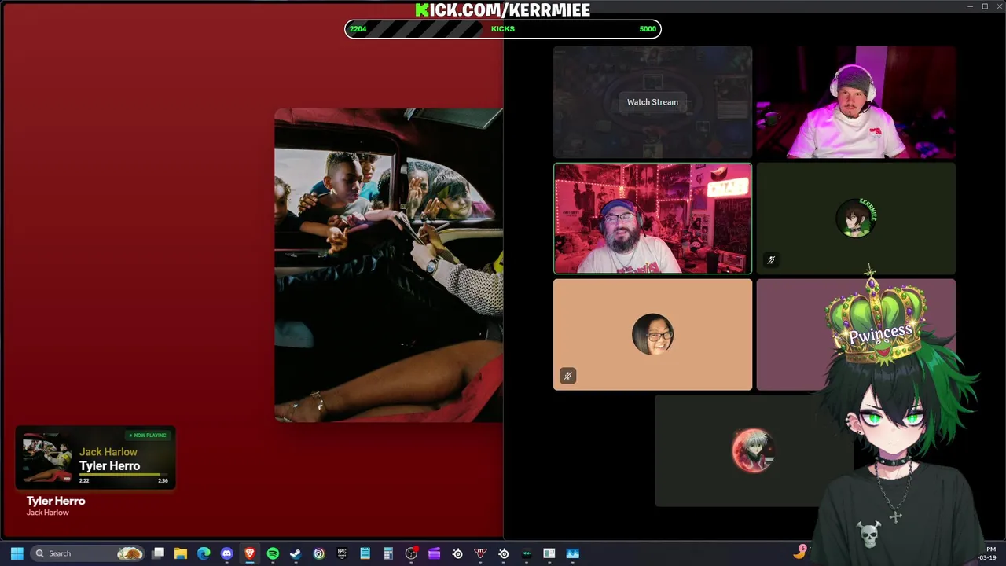Open the red triangle icon in the taskbar
The height and width of the screenshot is (566, 1006).
[x=480, y=553]
